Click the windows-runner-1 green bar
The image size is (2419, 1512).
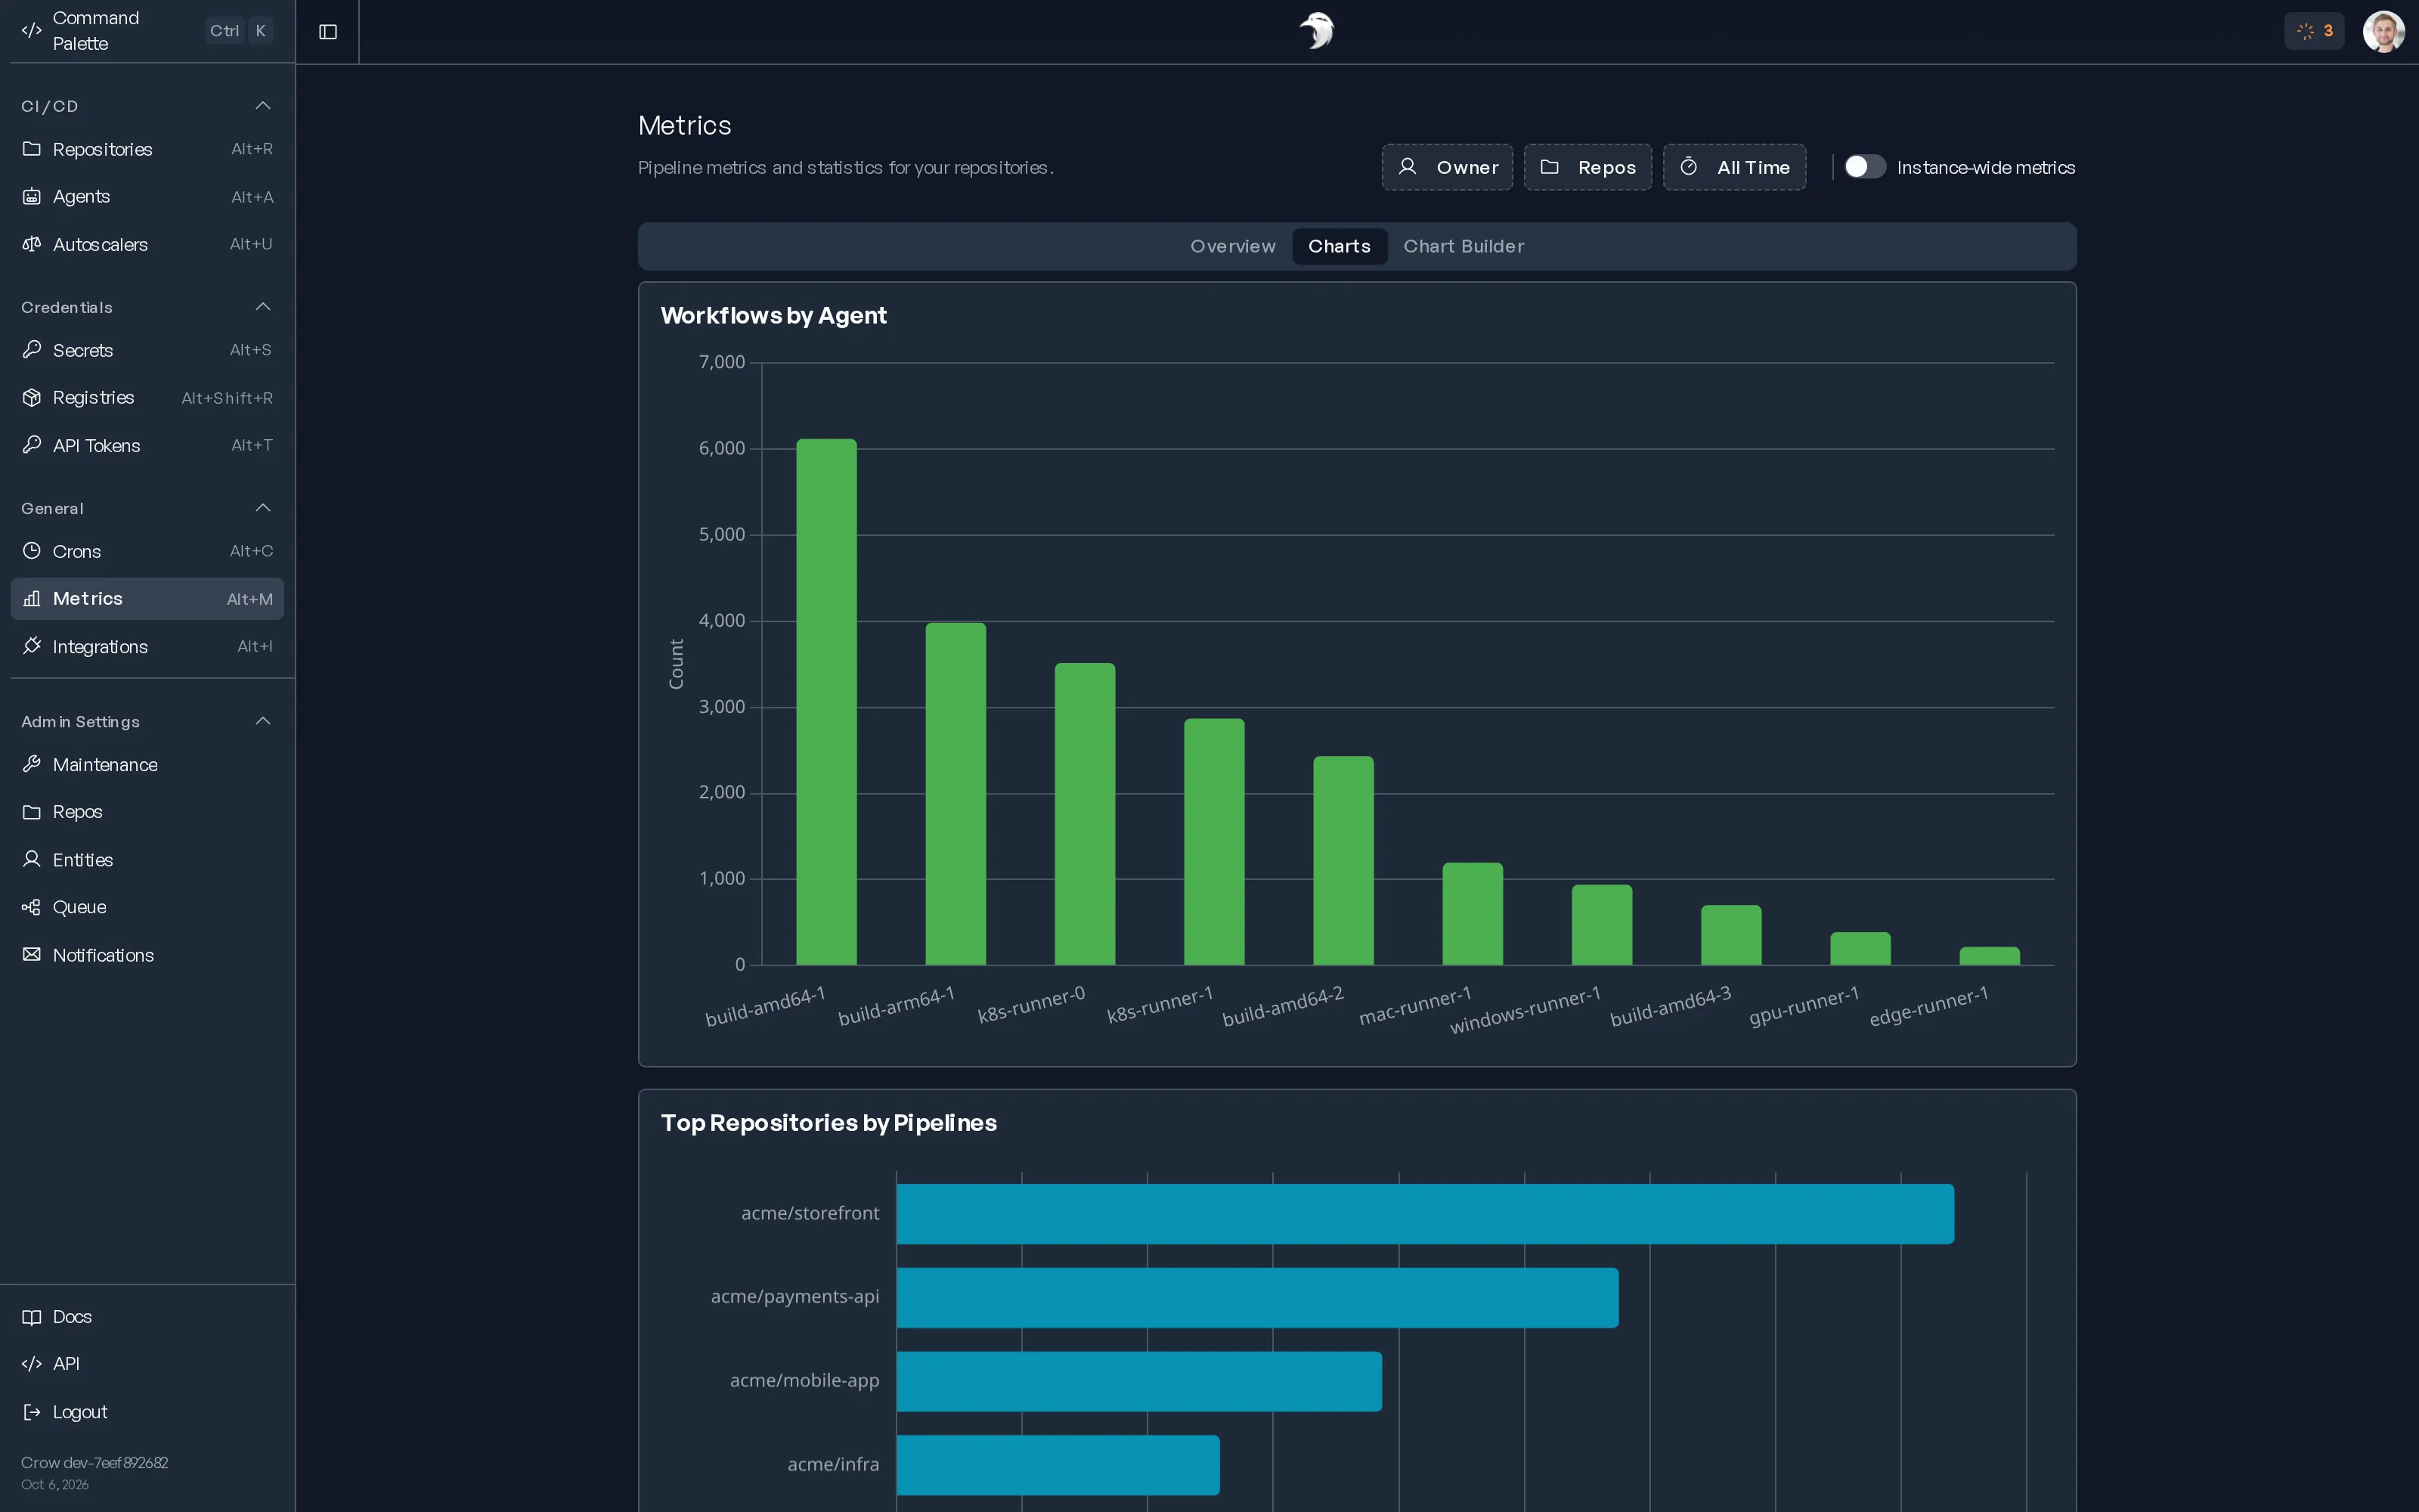pos(1603,925)
